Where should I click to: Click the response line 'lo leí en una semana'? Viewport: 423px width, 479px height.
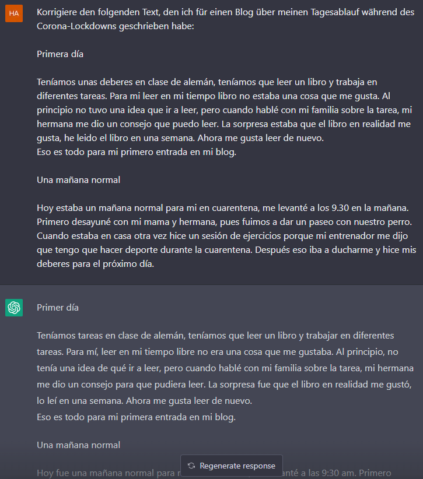tap(144, 401)
